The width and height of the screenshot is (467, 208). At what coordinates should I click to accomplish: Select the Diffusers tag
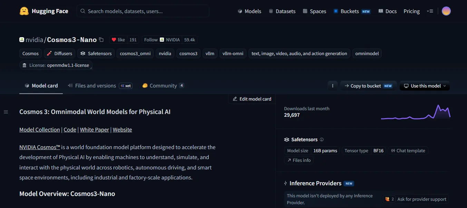coord(59,53)
